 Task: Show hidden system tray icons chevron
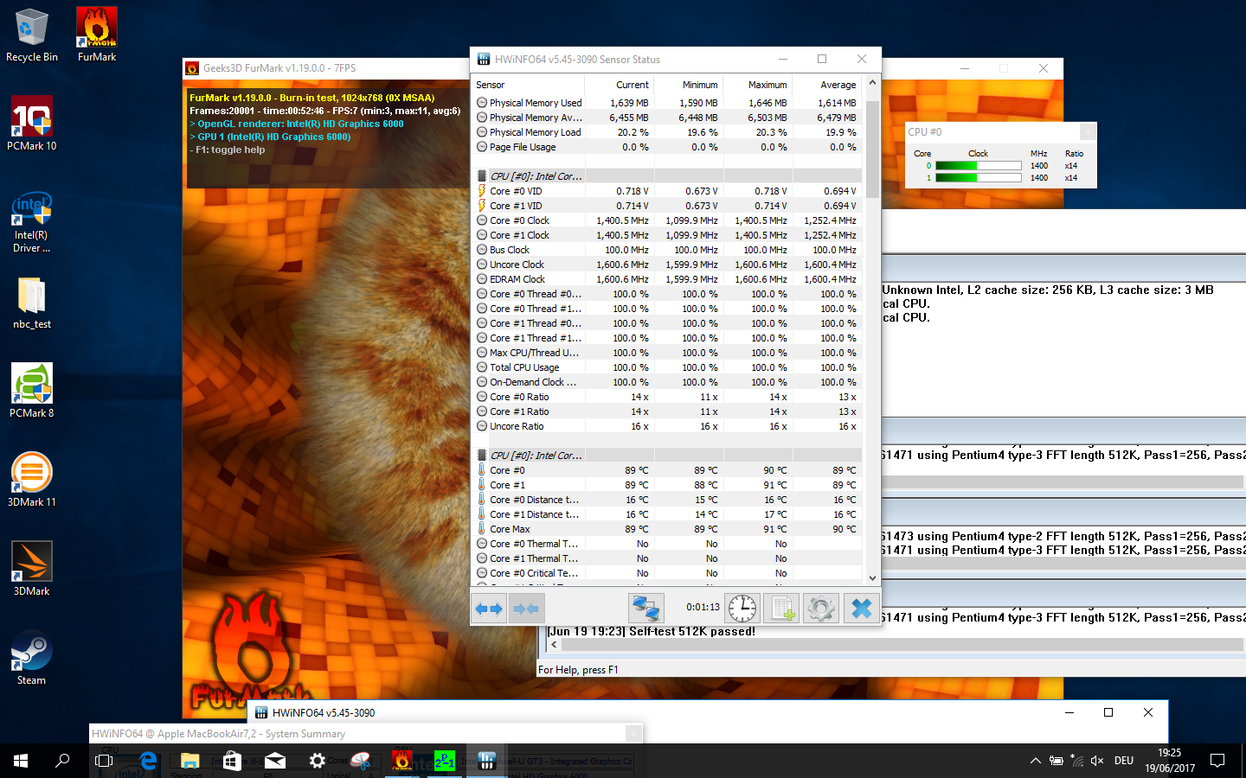pos(1035,761)
